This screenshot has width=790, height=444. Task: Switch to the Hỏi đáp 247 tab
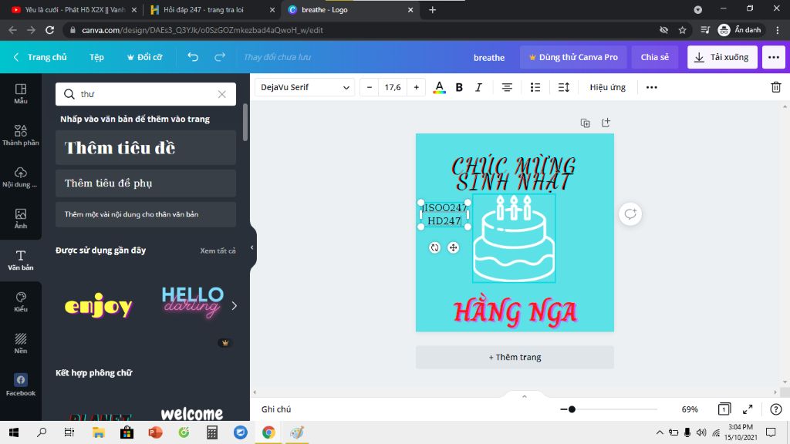[x=211, y=9]
